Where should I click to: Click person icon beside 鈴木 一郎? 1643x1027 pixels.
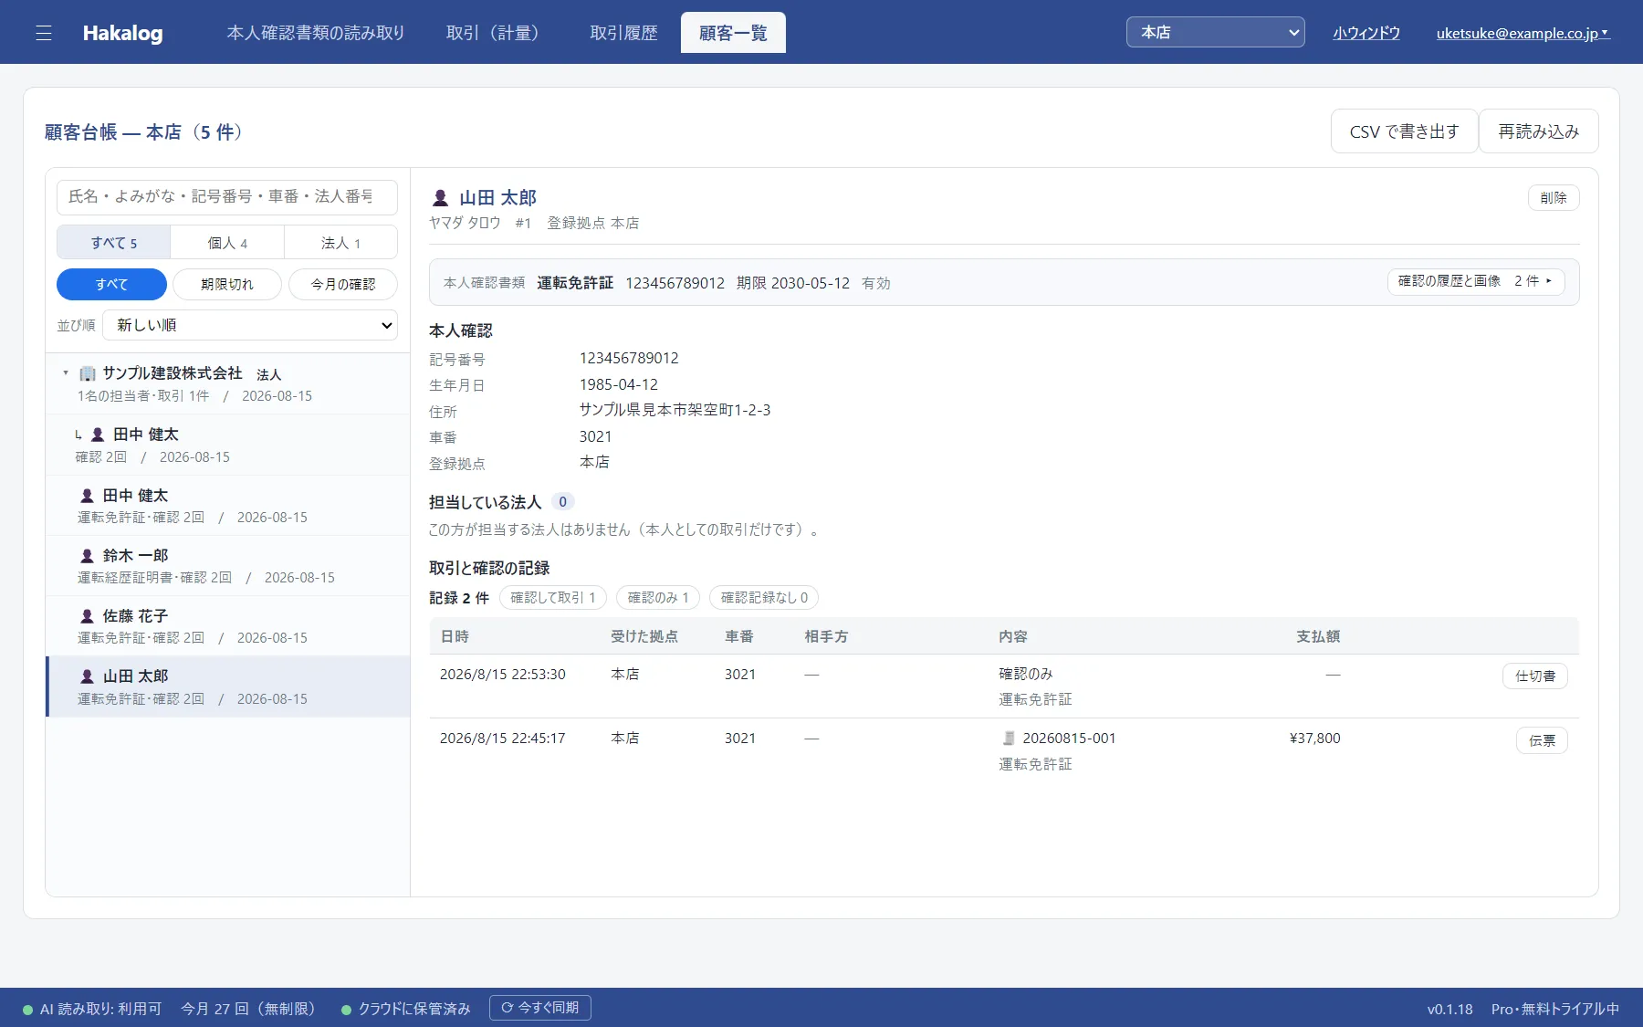coord(88,556)
